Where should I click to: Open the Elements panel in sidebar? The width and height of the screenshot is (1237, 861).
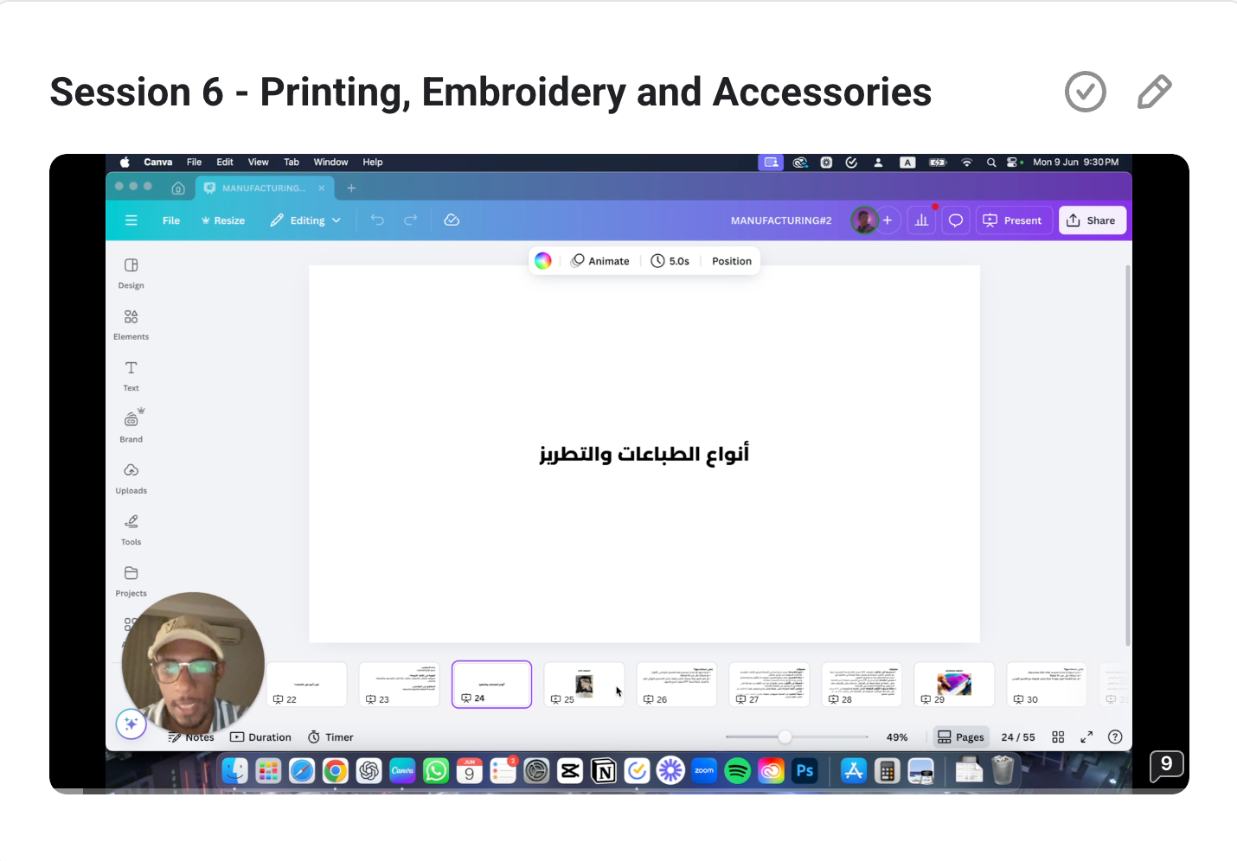pyautogui.click(x=131, y=324)
